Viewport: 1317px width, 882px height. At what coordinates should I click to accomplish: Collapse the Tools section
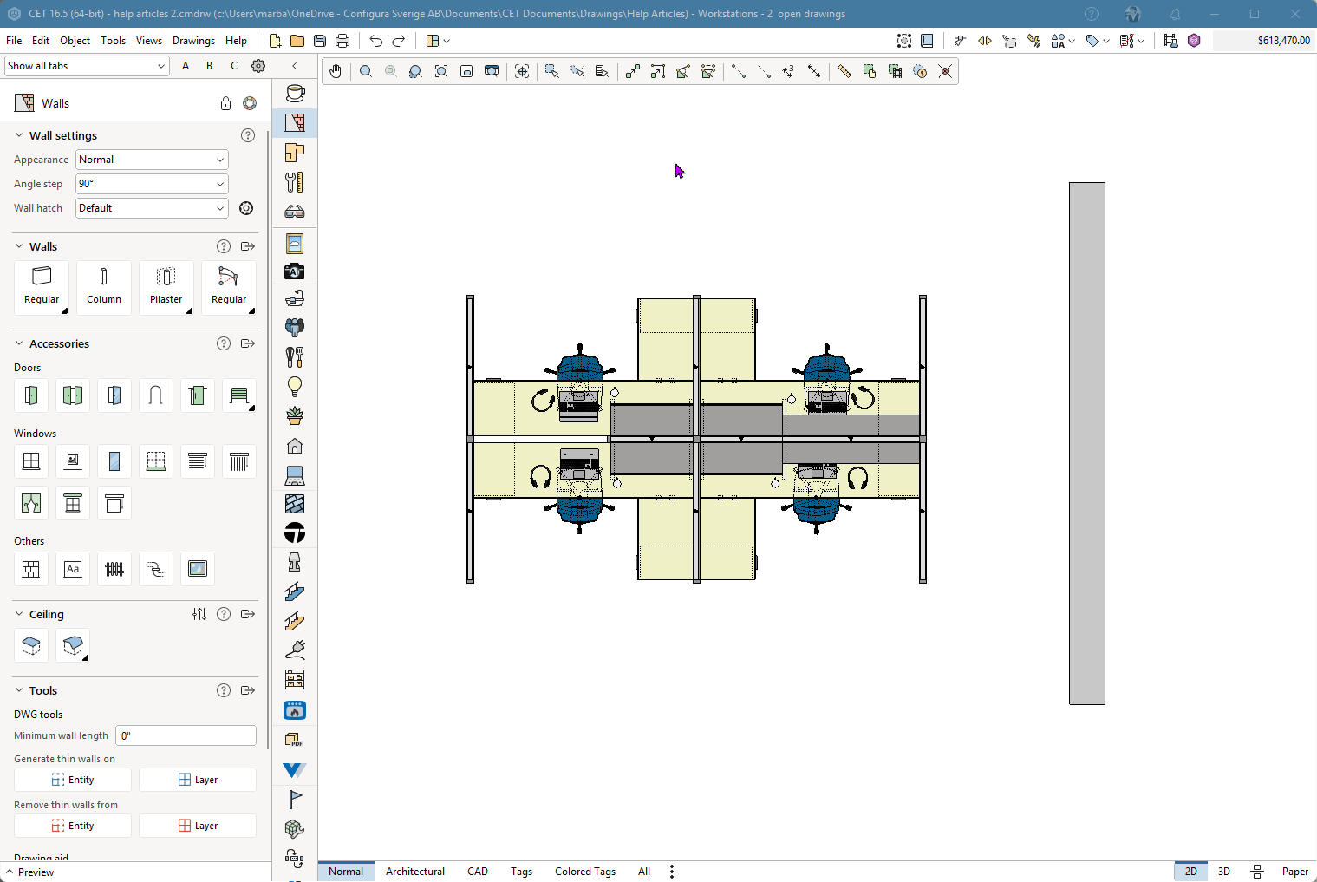pos(19,690)
